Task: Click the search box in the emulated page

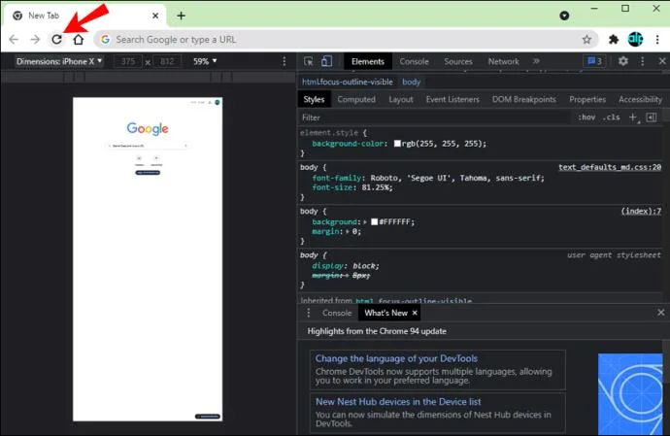Action: 148,146
